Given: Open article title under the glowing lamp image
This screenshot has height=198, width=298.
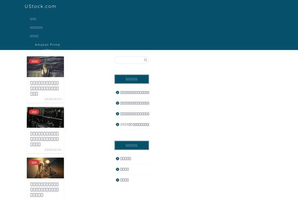Looking at the screenshot, I should point(45,190).
